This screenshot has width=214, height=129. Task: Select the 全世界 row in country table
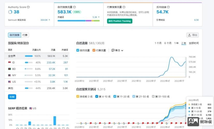37,56
